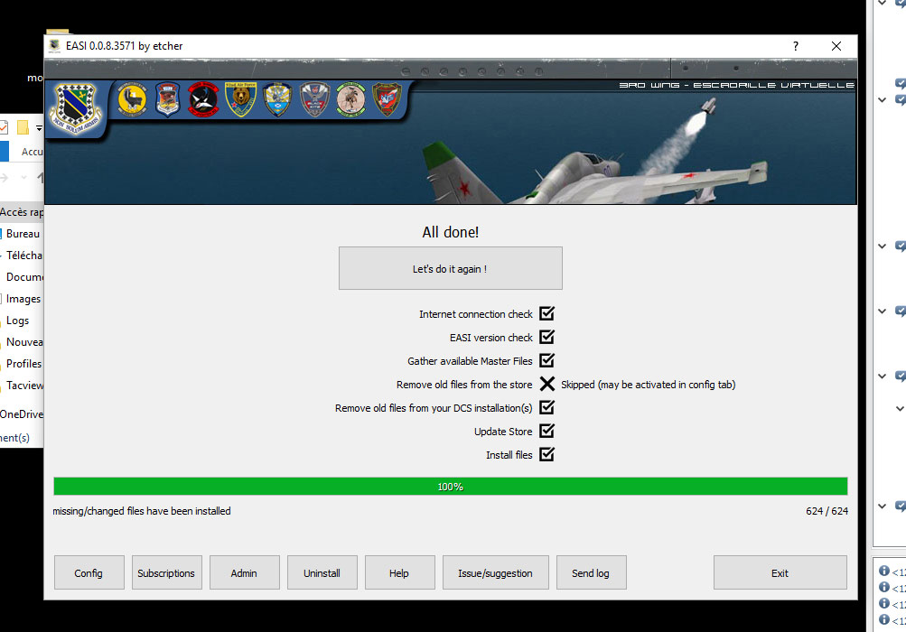Click the 3rd Wing shield emblem
906x632 pixels.
click(75, 110)
